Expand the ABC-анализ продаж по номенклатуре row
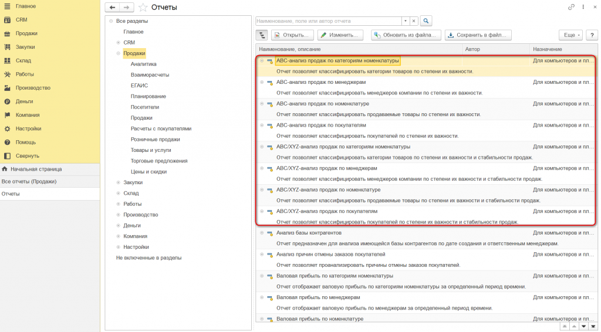 click(x=262, y=104)
